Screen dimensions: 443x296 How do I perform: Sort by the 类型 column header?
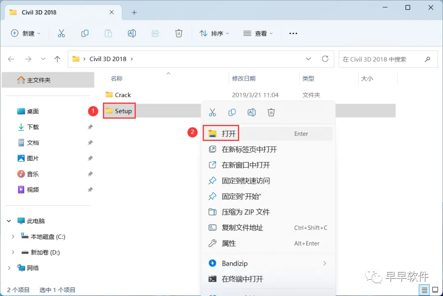(308, 78)
